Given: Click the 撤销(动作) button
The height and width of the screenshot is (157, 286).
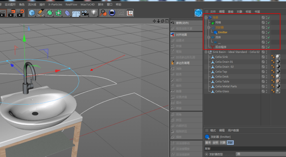Looking at the screenshot, I should (186, 23).
